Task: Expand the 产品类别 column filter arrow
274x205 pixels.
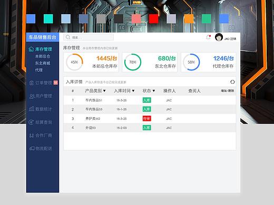Action: (x=104, y=91)
